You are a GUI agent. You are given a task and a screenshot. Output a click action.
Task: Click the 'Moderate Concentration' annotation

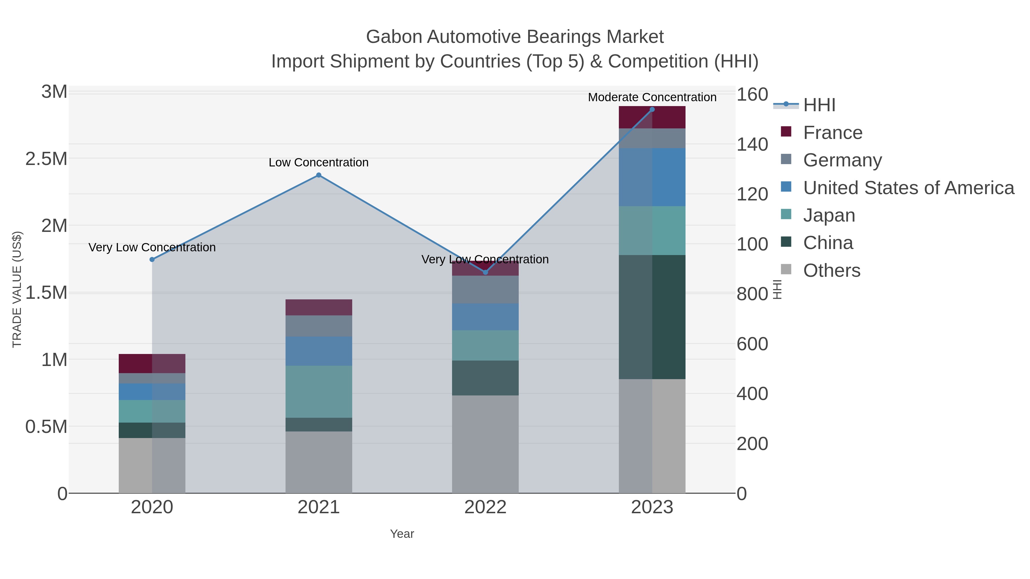652,97
